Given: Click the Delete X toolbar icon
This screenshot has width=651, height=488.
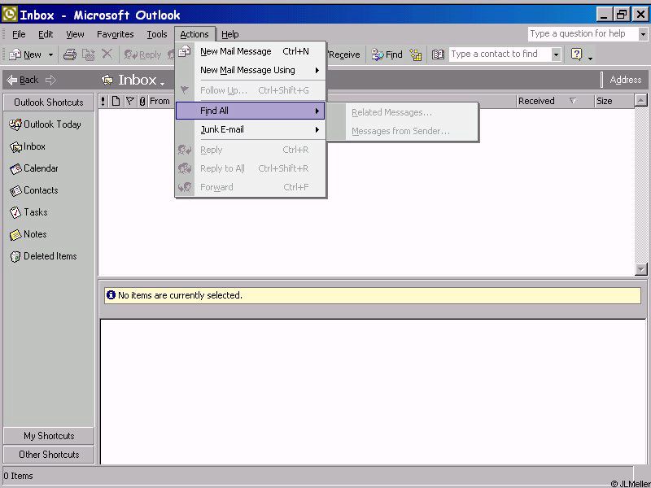Looking at the screenshot, I should coord(107,54).
